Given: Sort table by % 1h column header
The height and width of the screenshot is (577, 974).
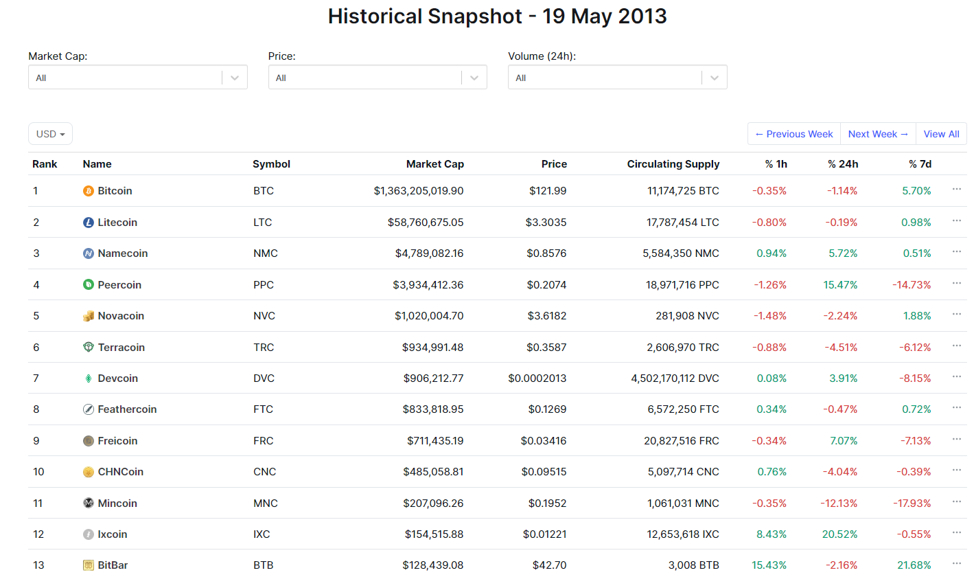Looking at the screenshot, I should click(776, 164).
